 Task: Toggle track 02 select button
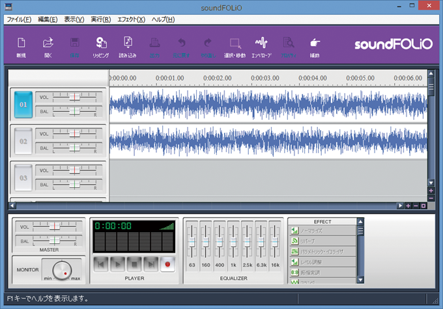pos(23,141)
